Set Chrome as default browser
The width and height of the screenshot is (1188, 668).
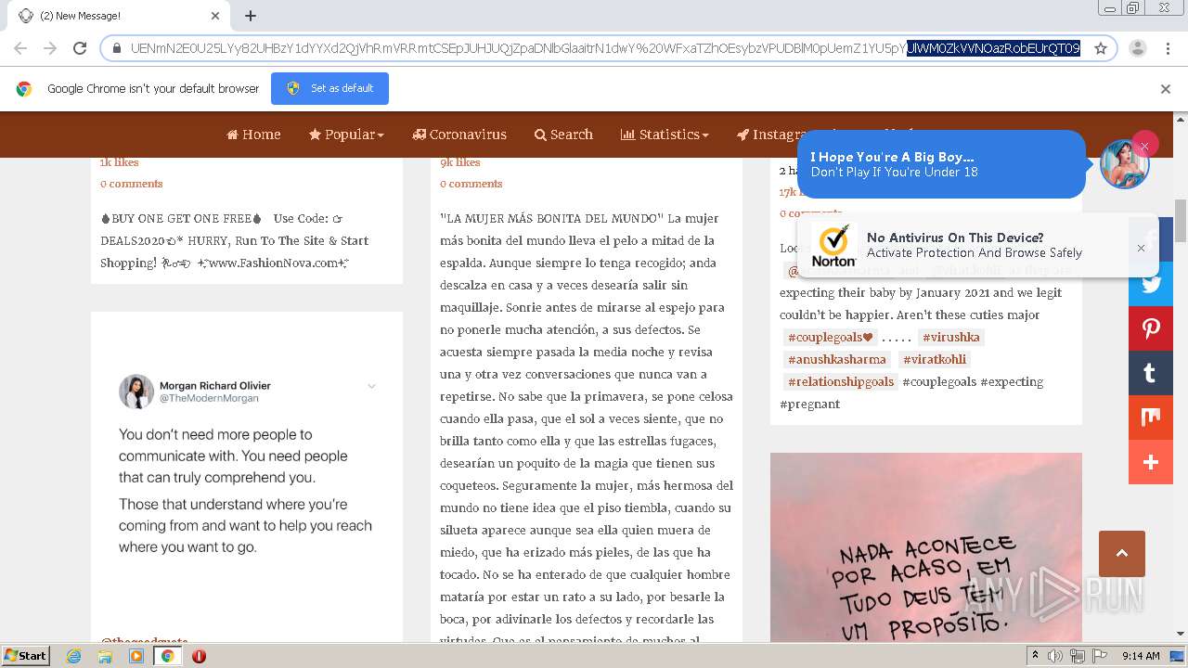[329, 88]
